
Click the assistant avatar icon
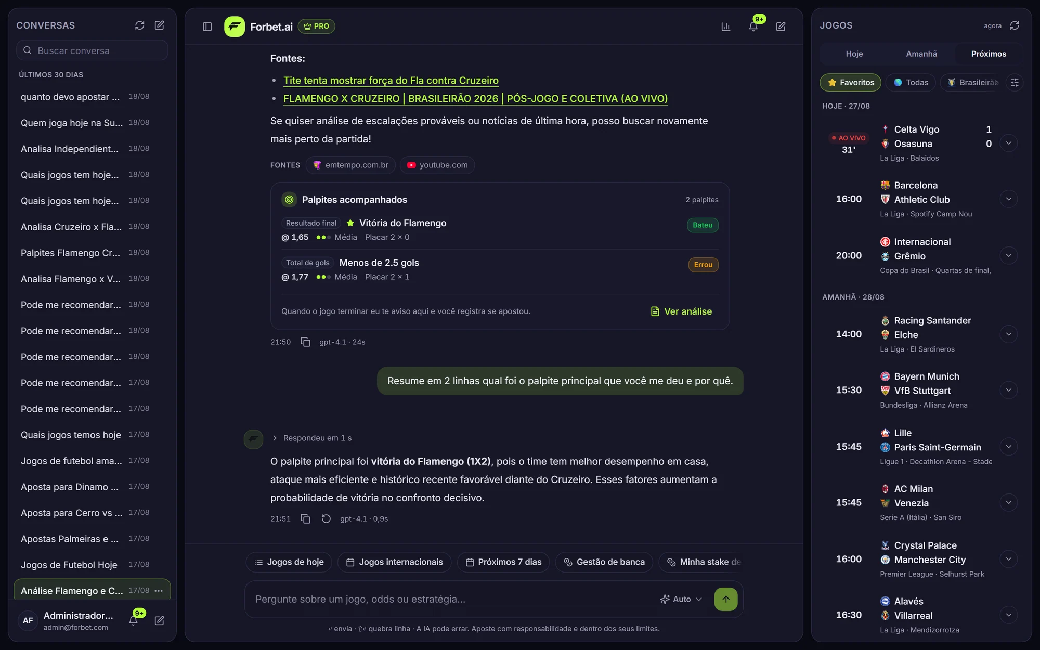tap(253, 439)
